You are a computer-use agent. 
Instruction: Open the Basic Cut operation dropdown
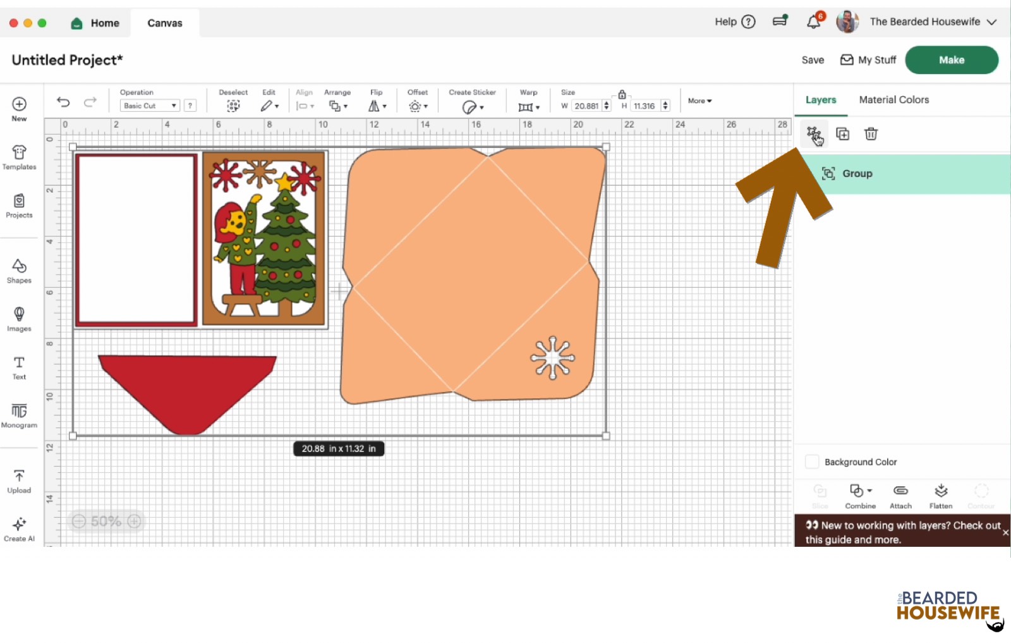pyautogui.click(x=148, y=105)
